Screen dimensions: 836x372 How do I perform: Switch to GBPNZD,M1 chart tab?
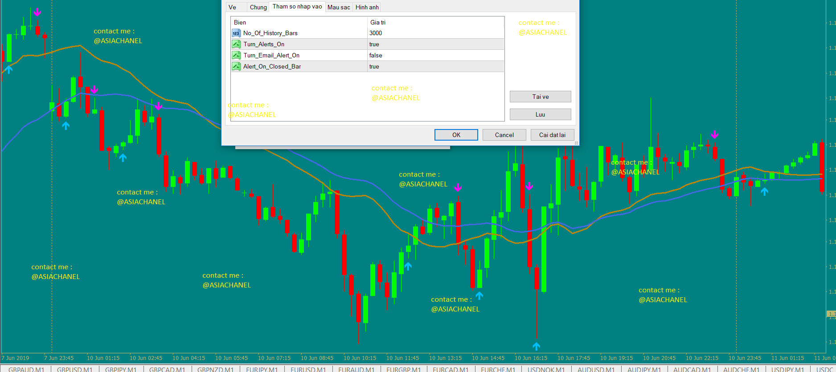point(215,369)
